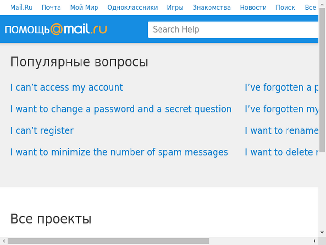326x245 pixels.
Task: Select Игры in the top navigation
Action: click(x=175, y=8)
